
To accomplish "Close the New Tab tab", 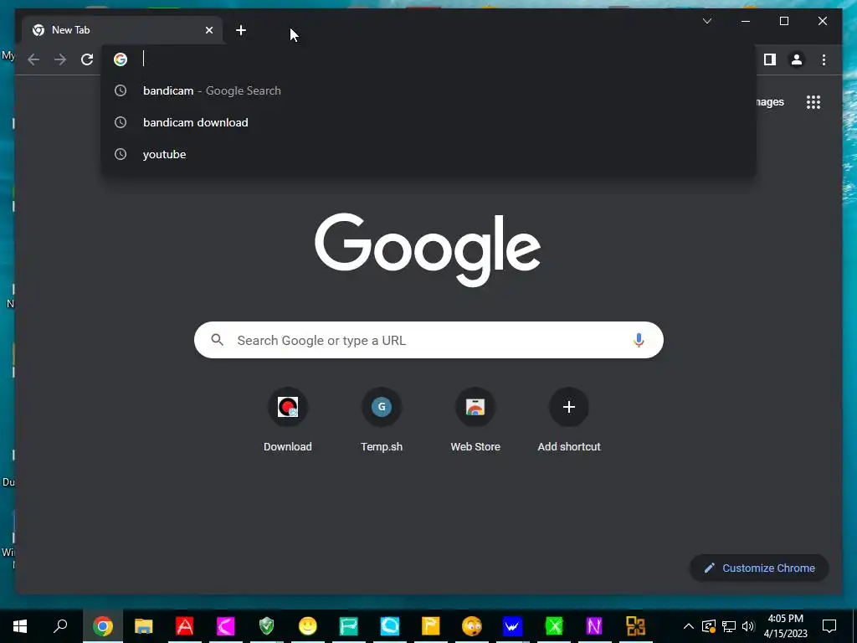I will 208,30.
